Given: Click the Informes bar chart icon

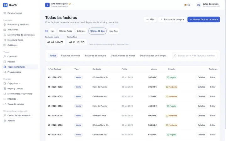Looking at the screenshot, I should (x=5, y=99).
